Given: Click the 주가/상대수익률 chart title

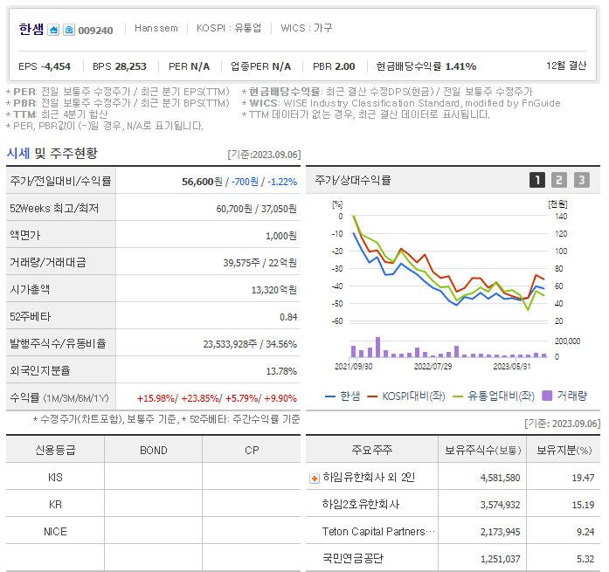Looking at the screenshot, I should 352,180.
